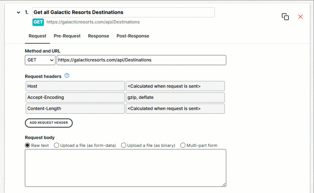This screenshot has width=314, height=193.
Task: Click inside the request body textarea
Action: click(125, 167)
